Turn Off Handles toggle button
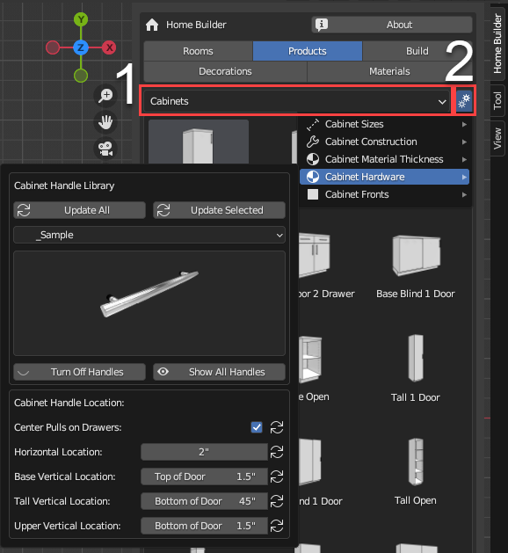The height and width of the screenshot is (553, 508). coord(79,372)
